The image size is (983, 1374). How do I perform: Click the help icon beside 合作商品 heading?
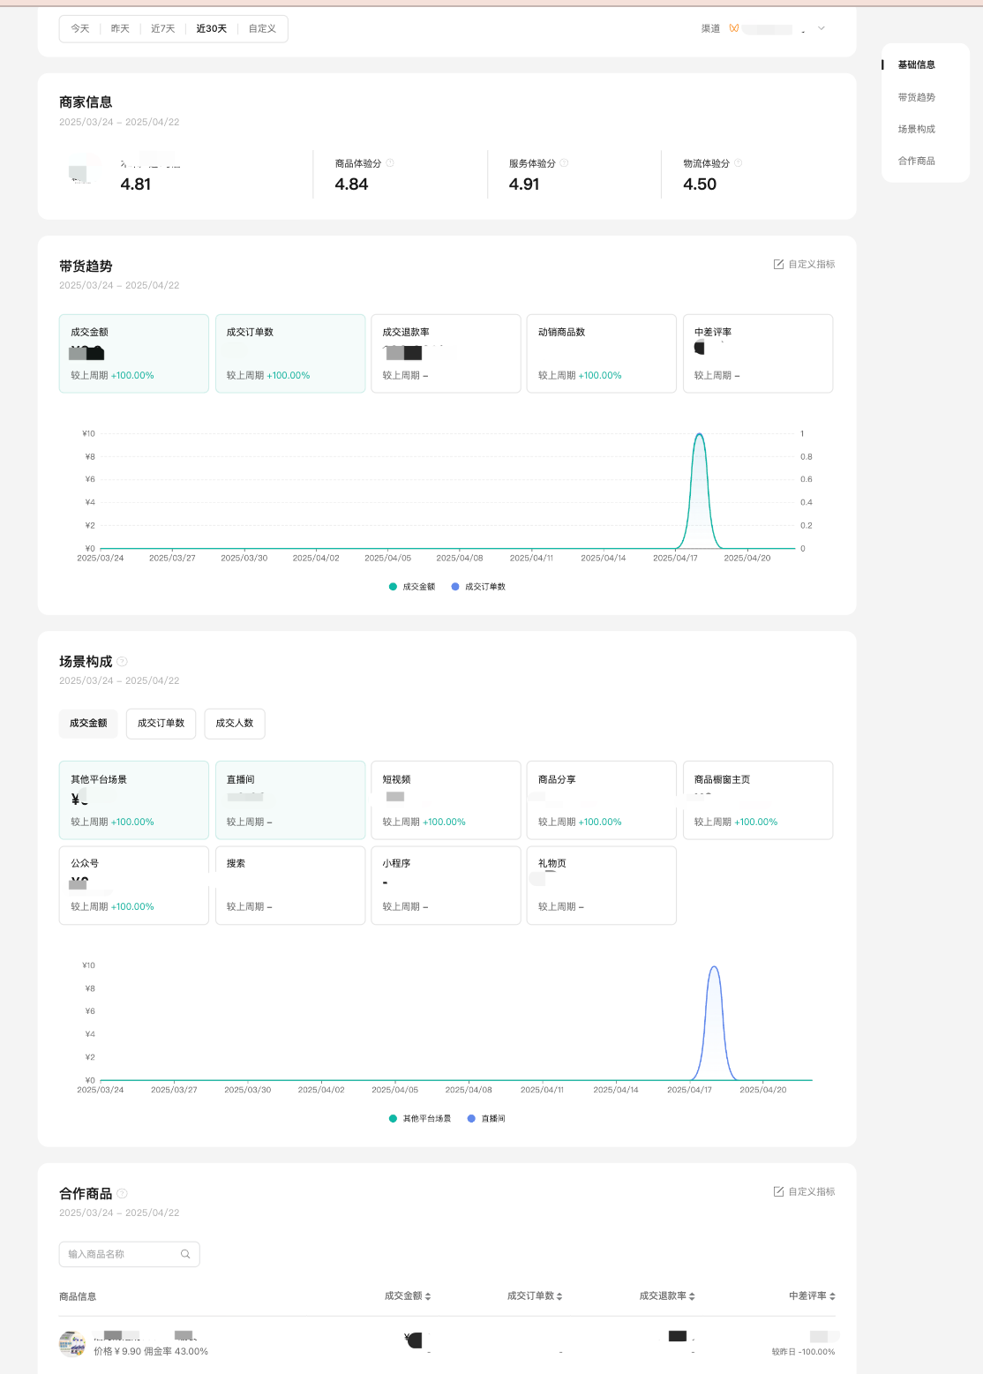(x=123, y=1194)
